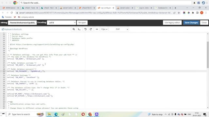209x117 pixels.
Task: Open the Encoding utf-8 dropdown
Action: pyautogui.click(x=61, y=22)
